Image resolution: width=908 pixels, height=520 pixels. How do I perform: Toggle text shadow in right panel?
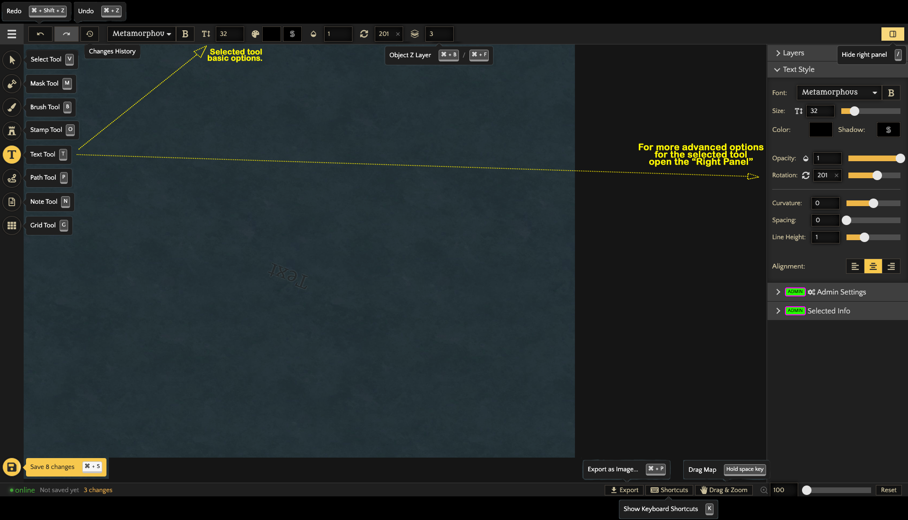888,130
